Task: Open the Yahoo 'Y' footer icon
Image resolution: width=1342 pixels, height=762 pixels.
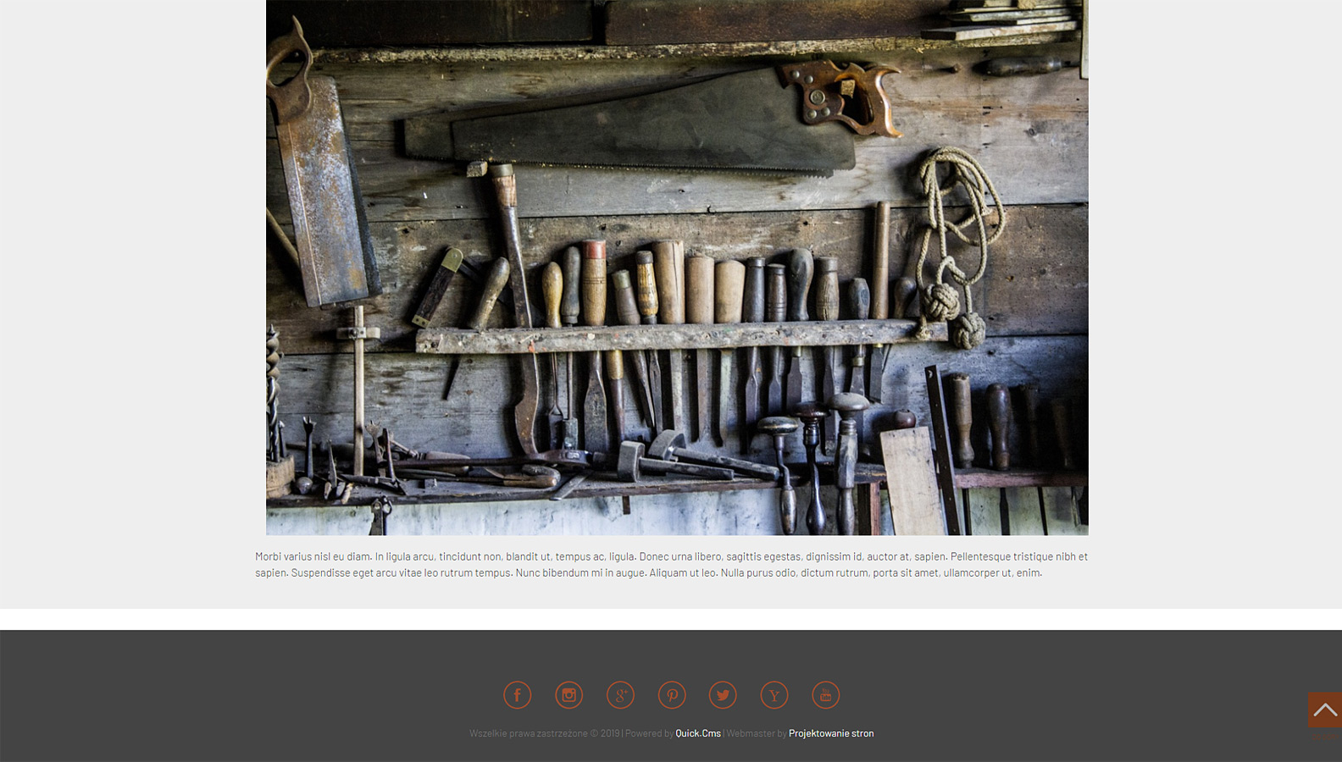Action: click(774, 695)
